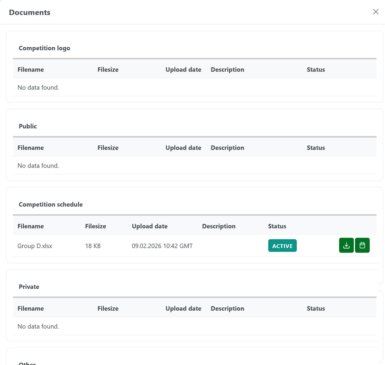
Task: Select the Competition logo section title
Action: click(x=44, y=48)
